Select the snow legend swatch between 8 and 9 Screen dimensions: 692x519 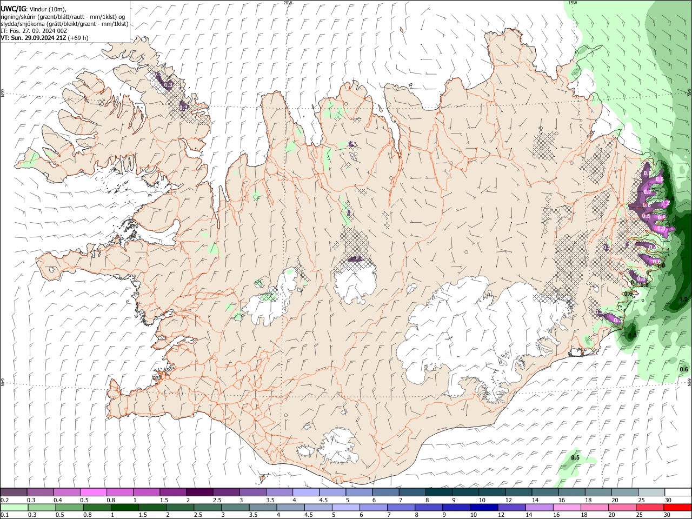(439, 492)
